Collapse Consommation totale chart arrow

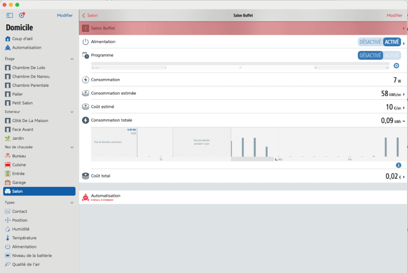tap(404, 122)
